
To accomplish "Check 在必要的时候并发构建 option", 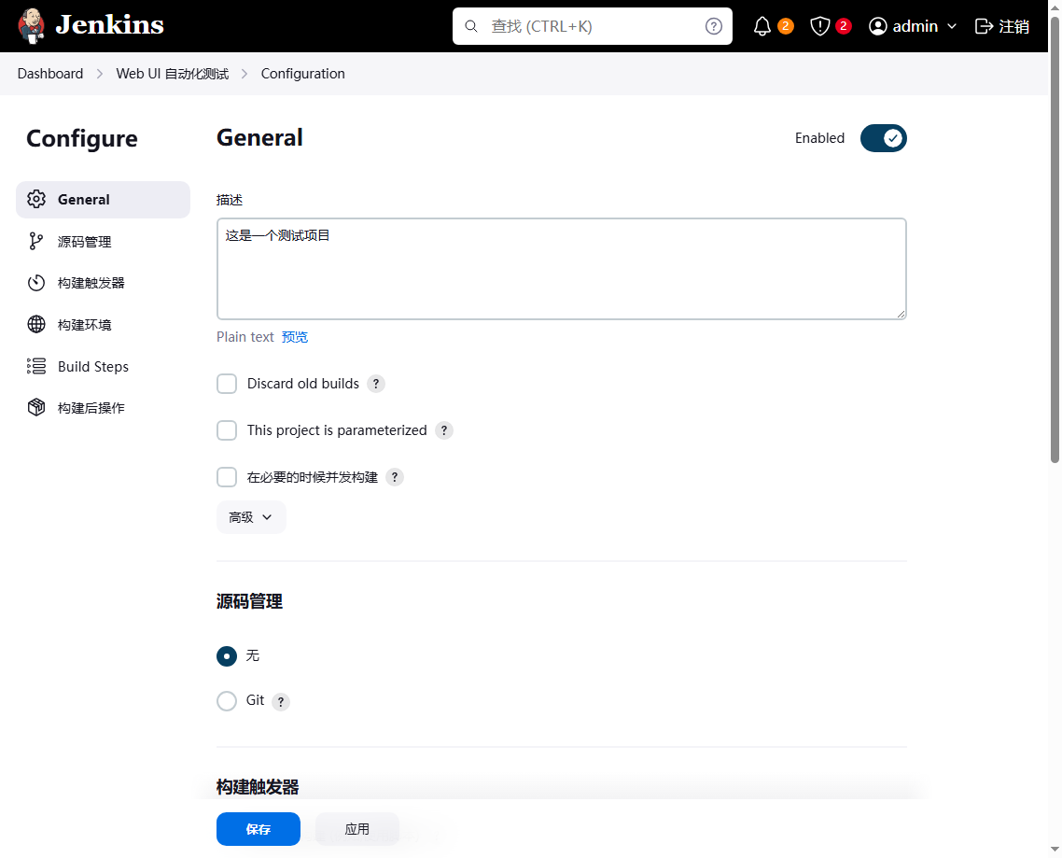I will 227,477.
